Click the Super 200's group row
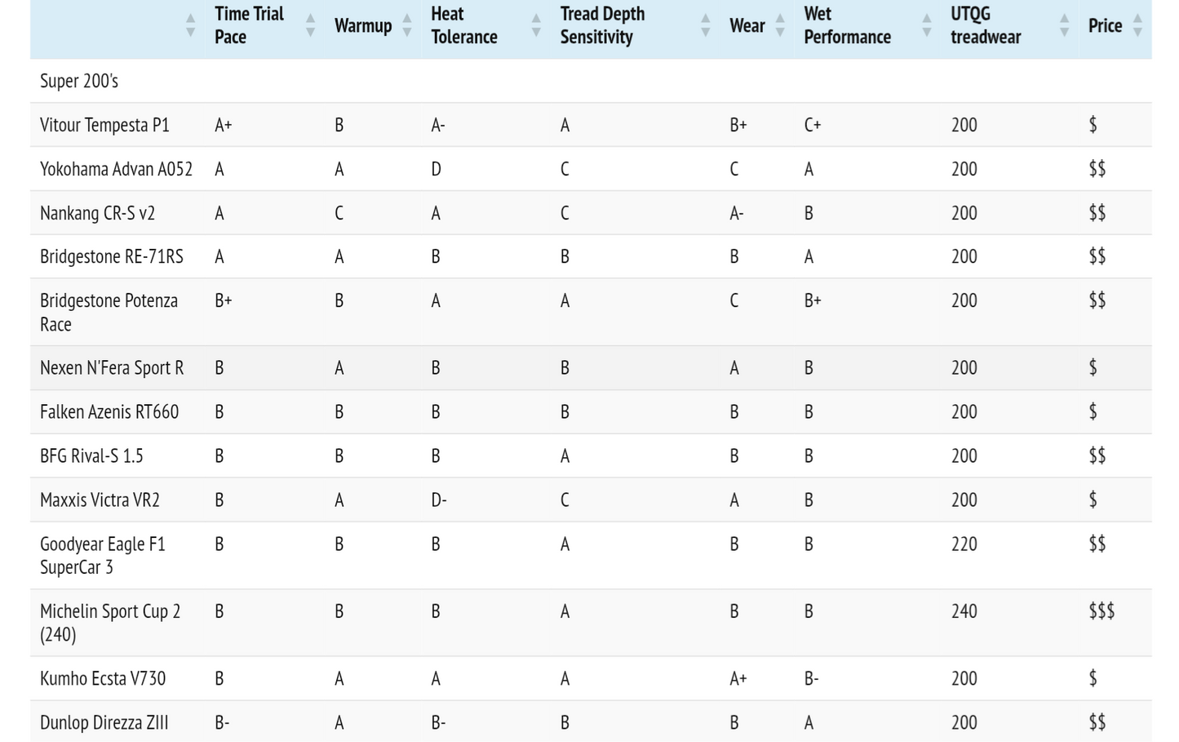This screenshot has width=1179, height=742. pyautogui.click(x=591, y=81)
